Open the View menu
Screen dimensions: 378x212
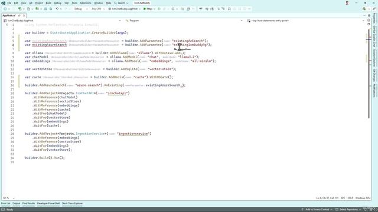click(24, 3)
